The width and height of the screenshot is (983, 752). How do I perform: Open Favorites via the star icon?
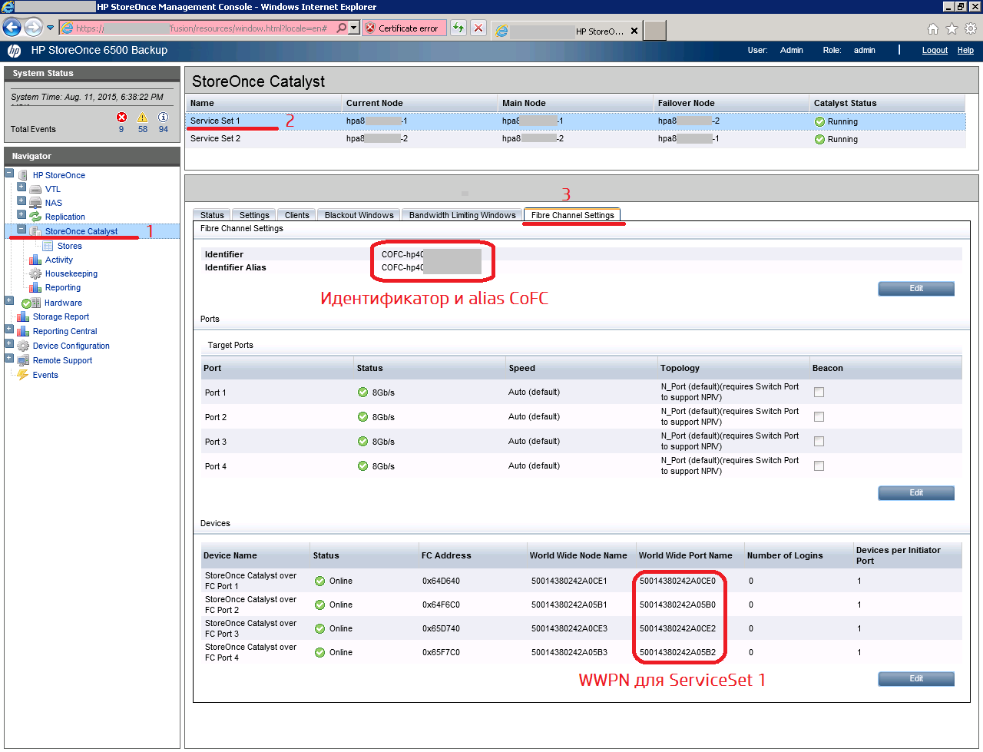[952, 29]
